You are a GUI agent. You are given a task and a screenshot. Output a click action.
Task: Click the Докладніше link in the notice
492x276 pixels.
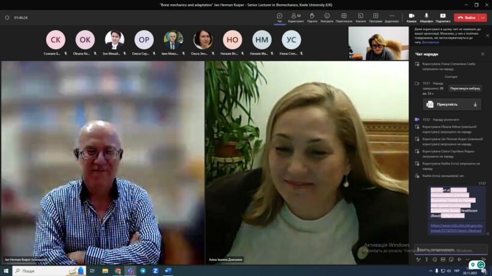tap(430, 43)
